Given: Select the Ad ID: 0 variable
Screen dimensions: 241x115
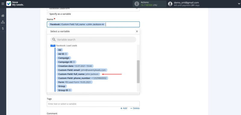Looking at the screenshot, I should [x=62, y=54].
